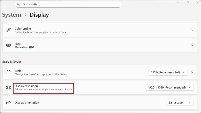
Task: Expand Scale options with right chevron
Action: tap(192, 72)
